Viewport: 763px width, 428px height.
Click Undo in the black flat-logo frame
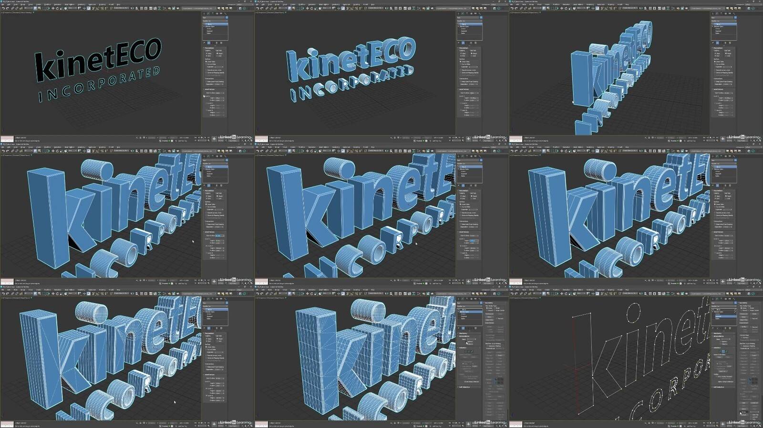coord(4,8)
